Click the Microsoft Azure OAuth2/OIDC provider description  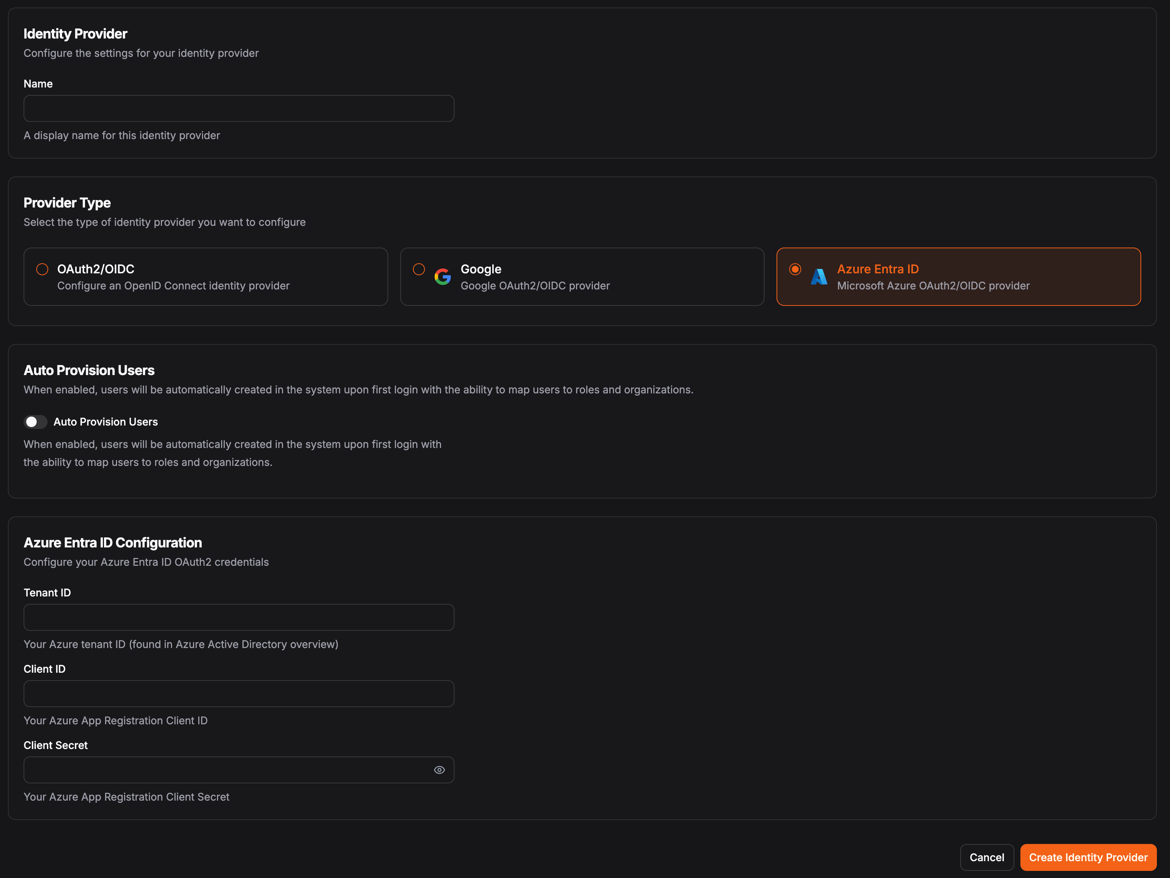(x=933, y=286)
